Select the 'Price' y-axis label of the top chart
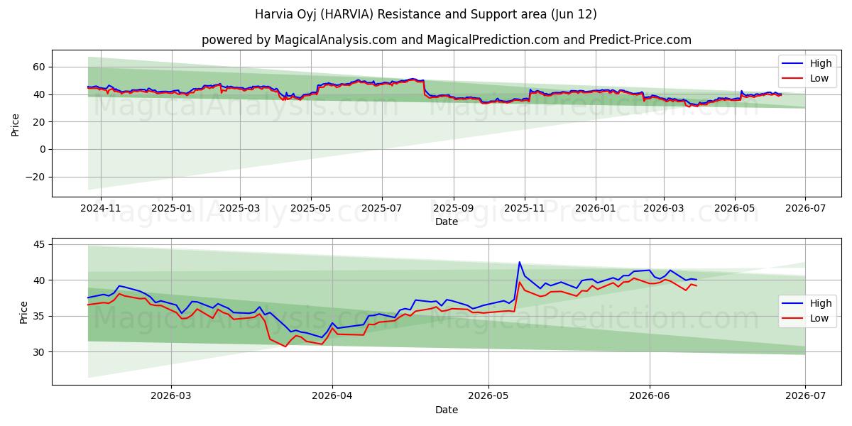The height and width of the screenshot is (426, 852). click(x=16, y=124)
